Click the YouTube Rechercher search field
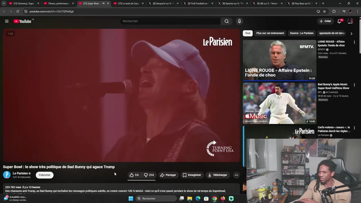 pos(170,21)
